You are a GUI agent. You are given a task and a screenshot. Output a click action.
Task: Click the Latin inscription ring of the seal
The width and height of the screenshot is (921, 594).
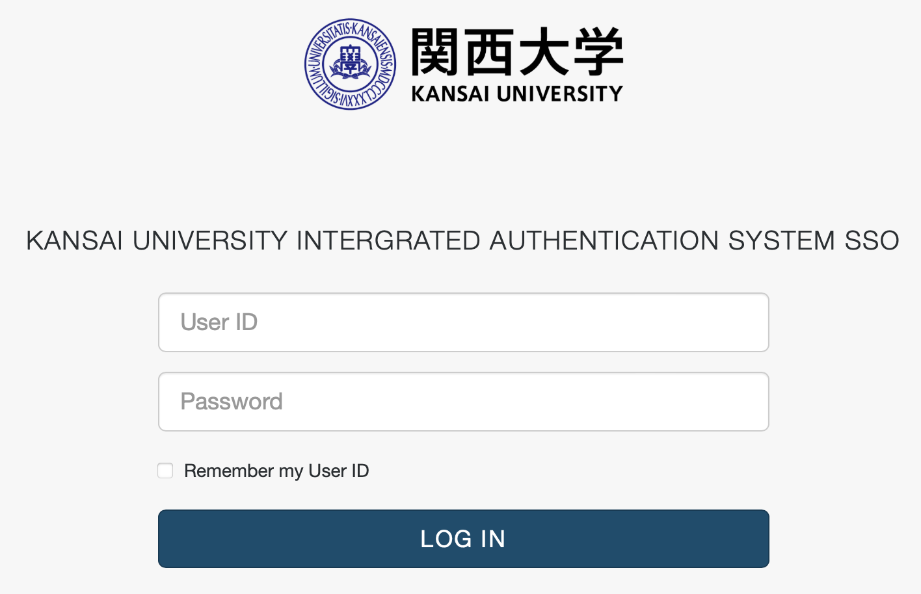point(351,28)
